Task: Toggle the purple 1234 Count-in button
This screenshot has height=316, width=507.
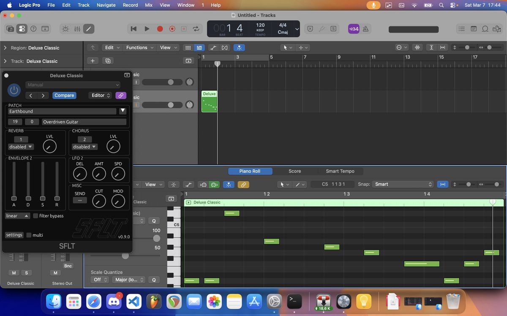Action: coord(353,29)
